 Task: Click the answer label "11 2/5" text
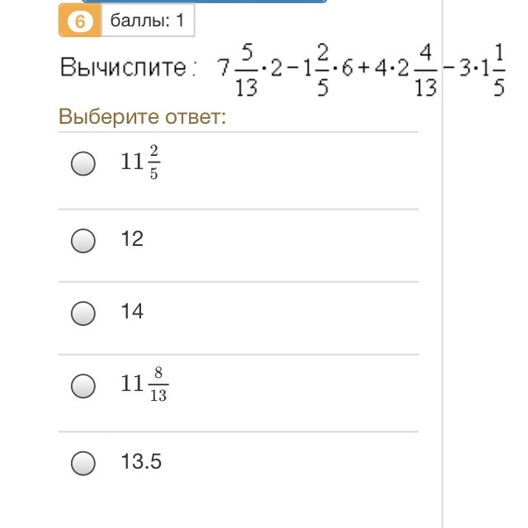coord(140,163)
